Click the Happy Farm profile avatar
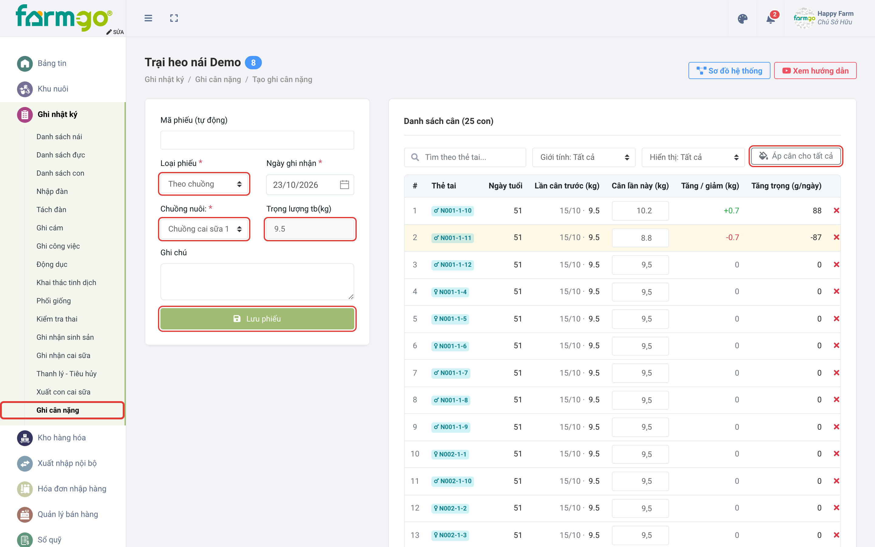The width and height of the screenshot is (875, 547). (x=804, y=18)
